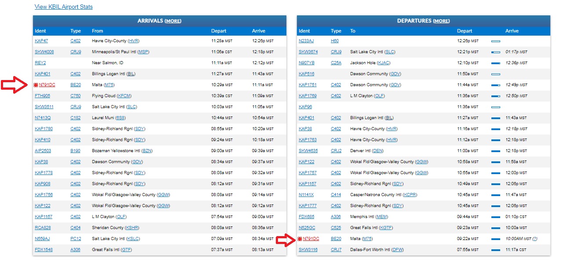Viewport: 582px width, 266px height.
Task: Open H60 aircraft type link
Action: pyautogui.click(x=335, y=41)
